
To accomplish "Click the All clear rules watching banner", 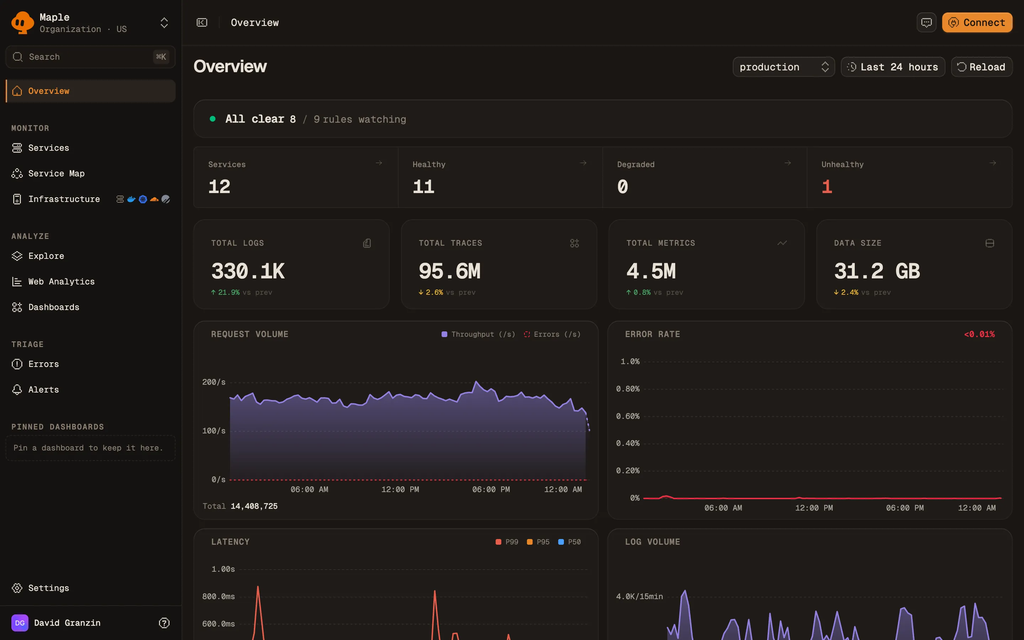I will click(x=603, y=119).
